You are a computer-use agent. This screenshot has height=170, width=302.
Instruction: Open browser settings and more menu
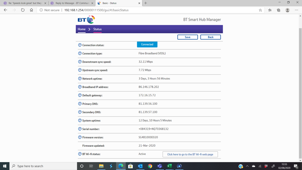coord(296,10)
